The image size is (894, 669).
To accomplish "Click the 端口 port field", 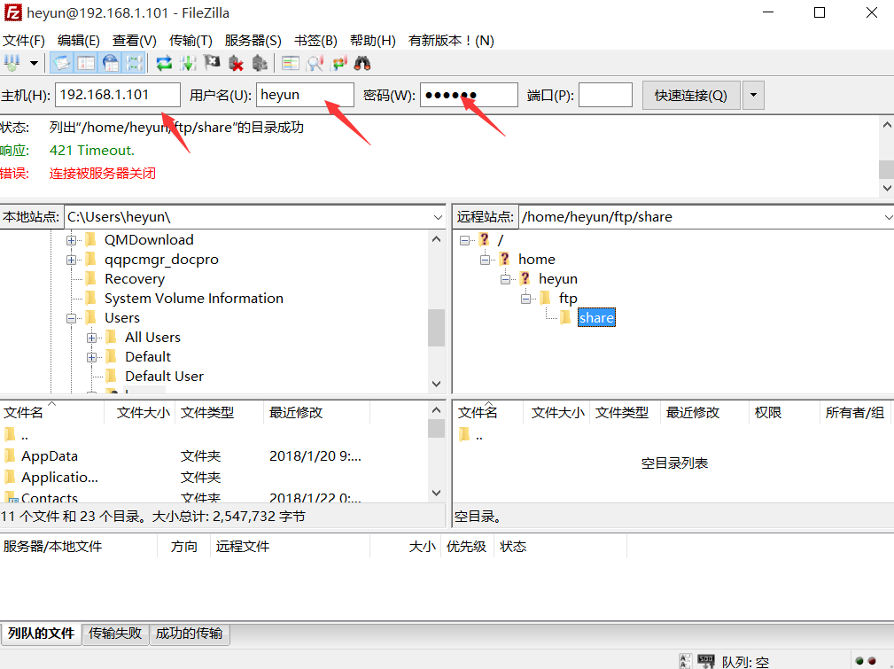I will pyautogui.click(x=605, y=95).
